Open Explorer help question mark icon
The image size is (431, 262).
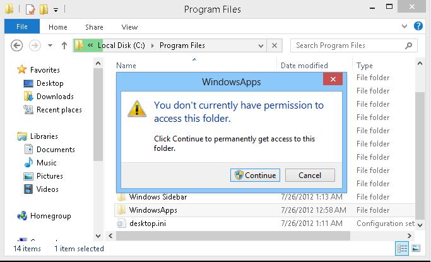click(x=418, y=26)
